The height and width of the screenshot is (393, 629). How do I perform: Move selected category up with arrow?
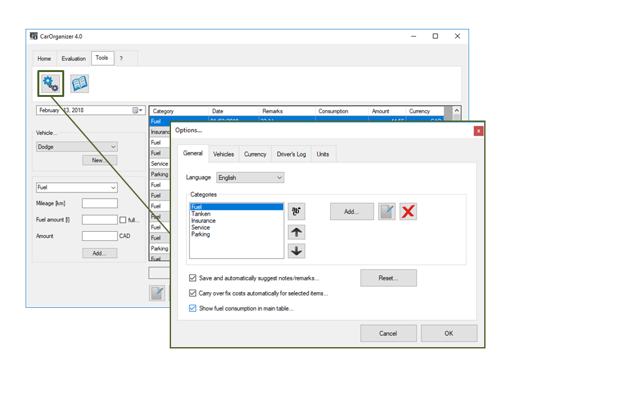tap(296, 232)
